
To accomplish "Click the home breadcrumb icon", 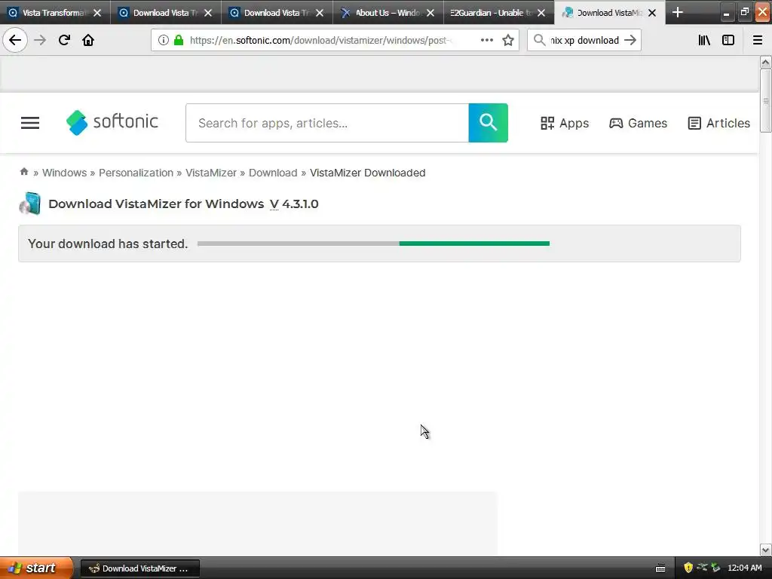I will pyautogui.click(x=23, y=172).
